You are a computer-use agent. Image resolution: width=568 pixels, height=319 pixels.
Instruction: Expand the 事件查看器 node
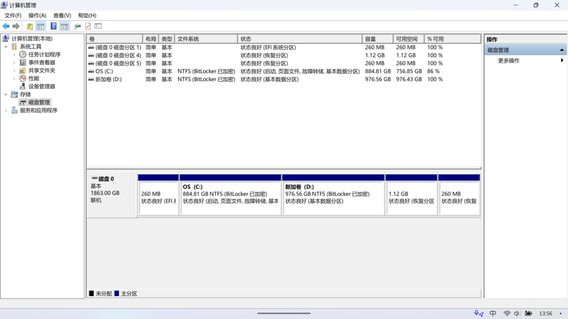[14, 62]
